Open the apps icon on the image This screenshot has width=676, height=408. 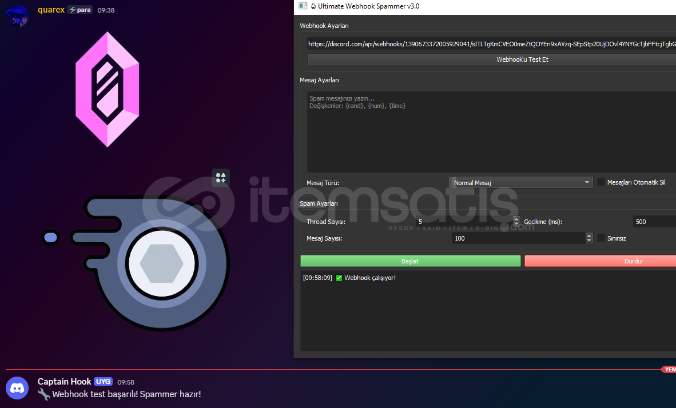pyautogui.click(x=221, y=178)
